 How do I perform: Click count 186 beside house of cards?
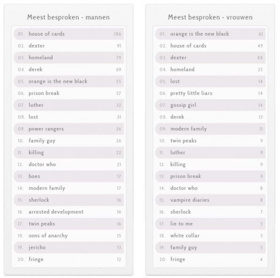coord(117,34)
